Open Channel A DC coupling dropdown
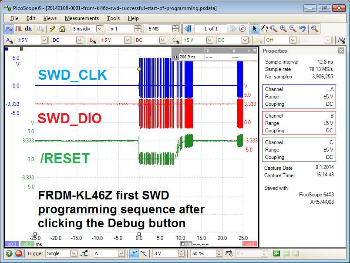Image resolution: width=350 pixels, height=263 pixels. coord(80,40)
